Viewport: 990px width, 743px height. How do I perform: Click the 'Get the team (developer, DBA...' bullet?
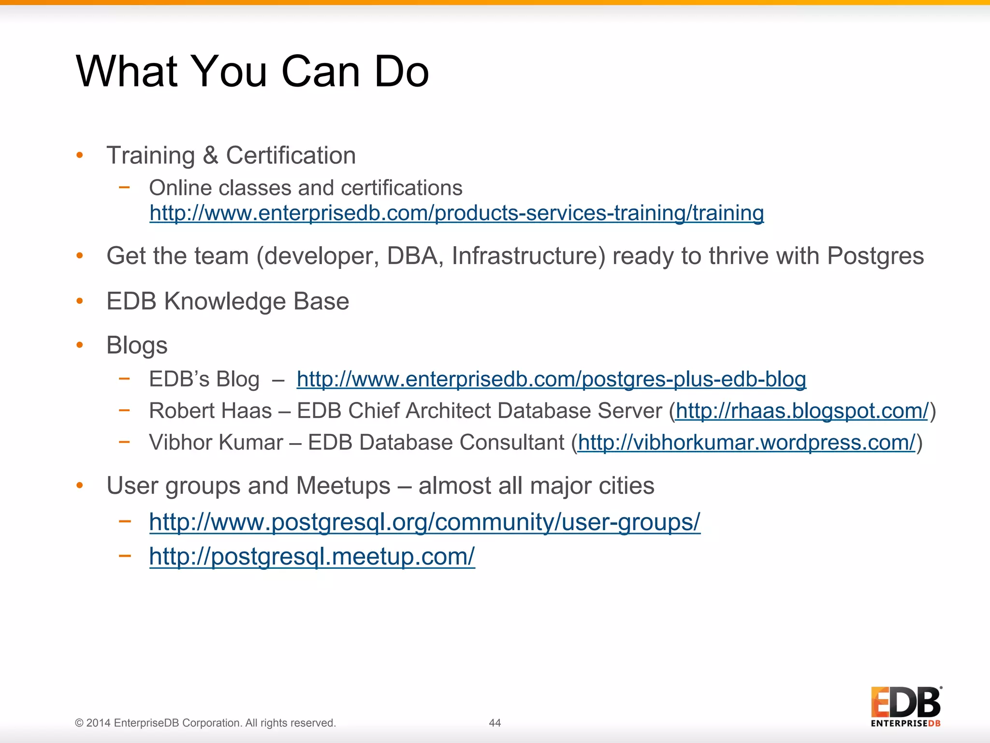[515, 256]
